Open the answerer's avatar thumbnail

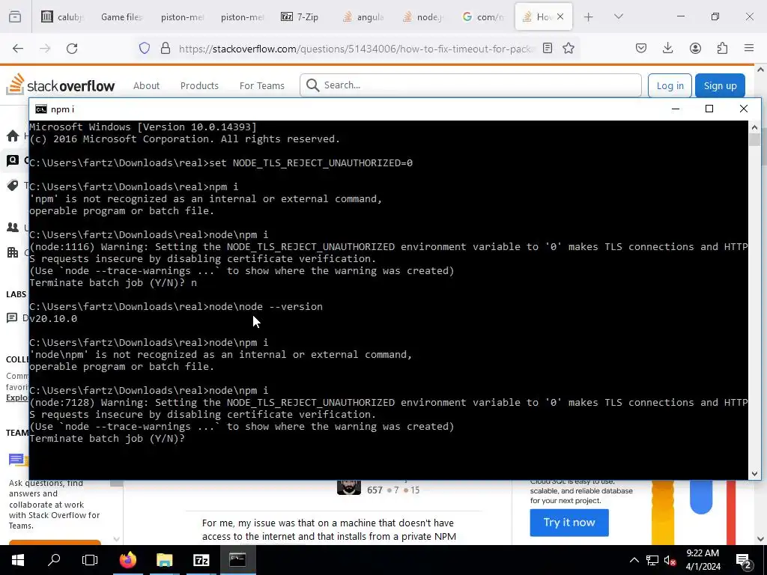349,487
